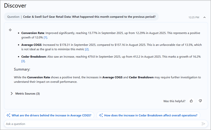Open citation [2] for Average COGS

pyautogui.click(x=87, y=49)
